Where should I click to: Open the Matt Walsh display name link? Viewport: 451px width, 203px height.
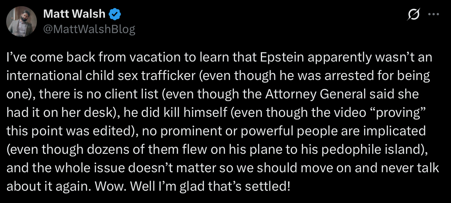coord(74,14)
